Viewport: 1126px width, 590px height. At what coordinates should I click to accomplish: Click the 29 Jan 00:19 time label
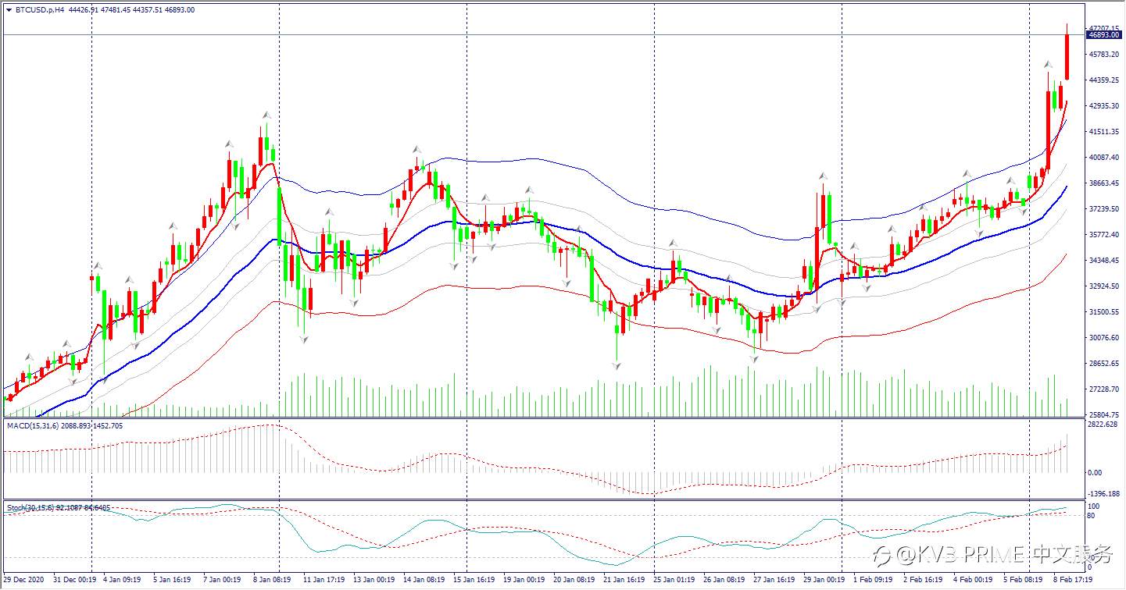coord(824,580)
